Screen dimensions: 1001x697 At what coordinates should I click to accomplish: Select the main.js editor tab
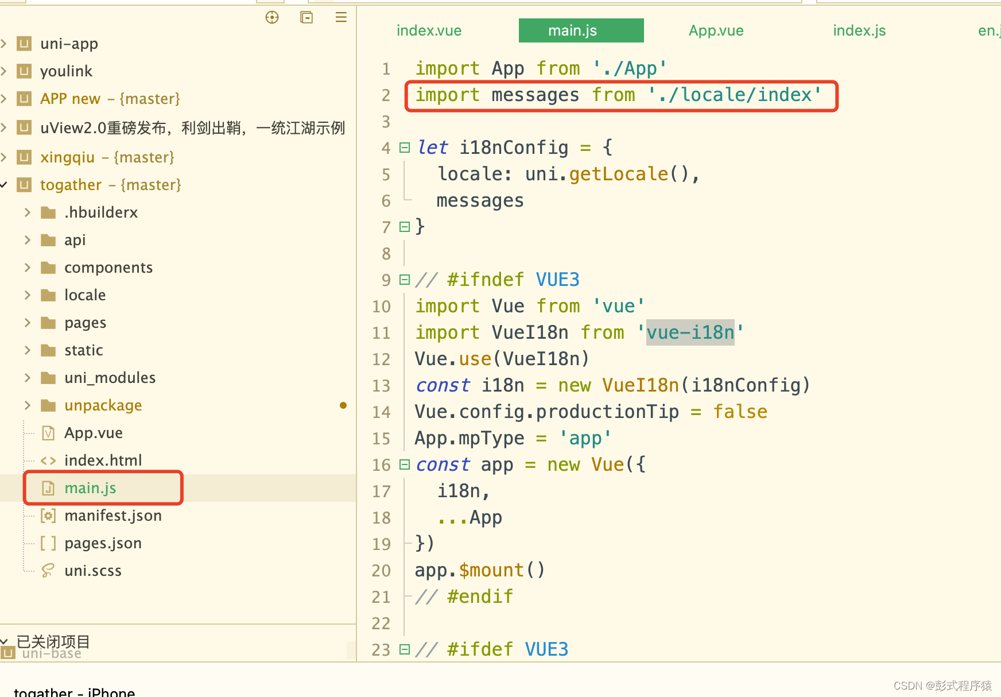point(581,30)
